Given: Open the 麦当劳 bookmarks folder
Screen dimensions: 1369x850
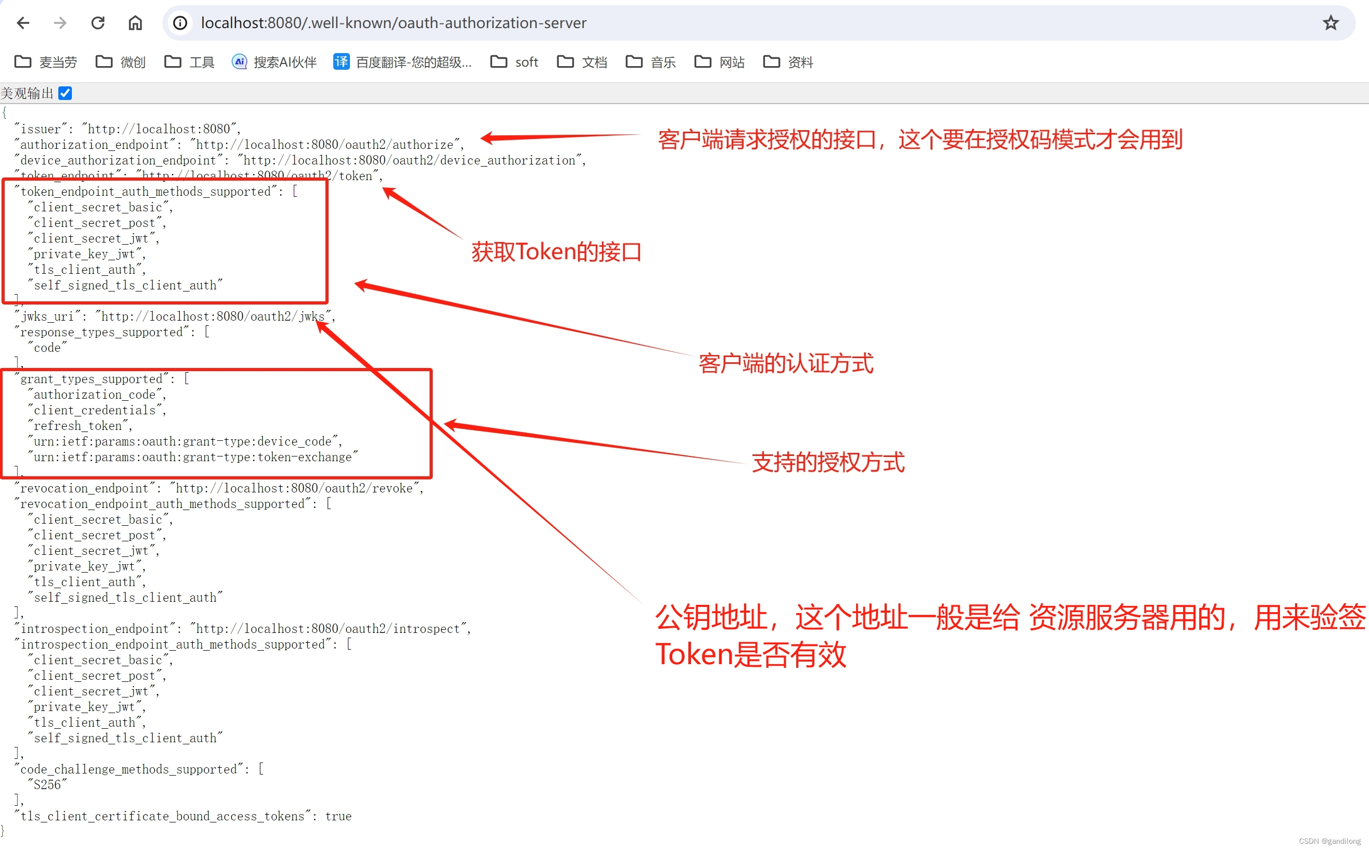Looking at the screenshot, I should [45, 62].
